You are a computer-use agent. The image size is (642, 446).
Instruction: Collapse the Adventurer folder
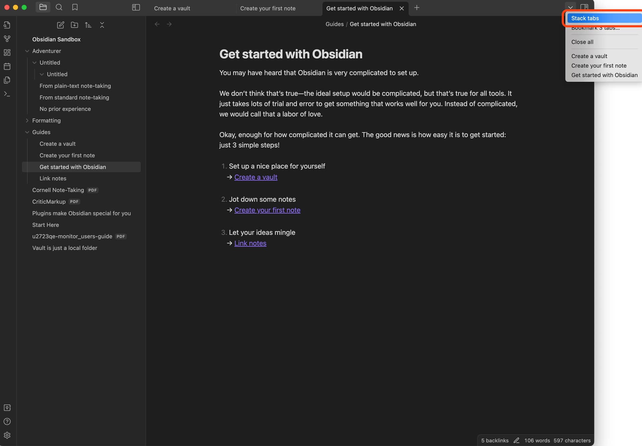pos(27,51)
